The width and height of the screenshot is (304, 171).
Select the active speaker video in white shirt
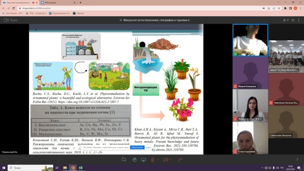[250, 40]
